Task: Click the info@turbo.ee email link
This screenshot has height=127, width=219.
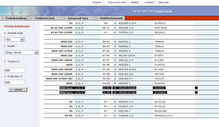Action: click(163, 11)
